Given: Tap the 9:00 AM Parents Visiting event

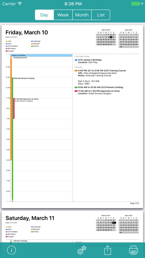Looking at the screenshot, I should point(24,78).
